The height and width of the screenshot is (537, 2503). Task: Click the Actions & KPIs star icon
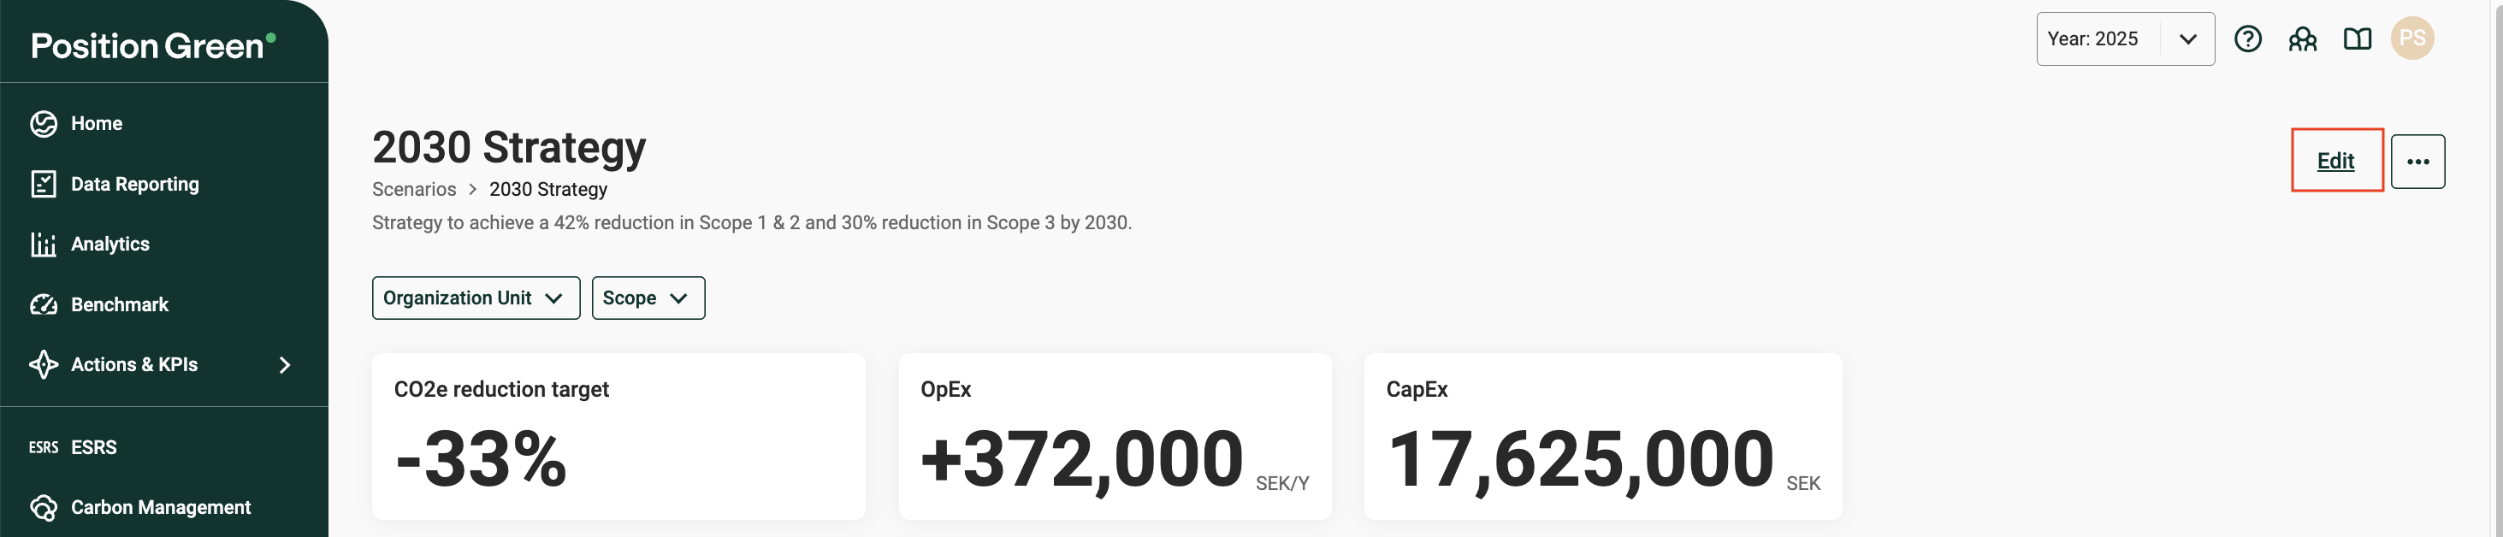(44, 365)
